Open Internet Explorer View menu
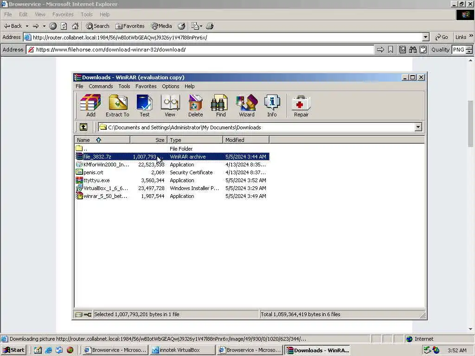Image resolution: width=475 pixels, height=356 pixels. 40,14
